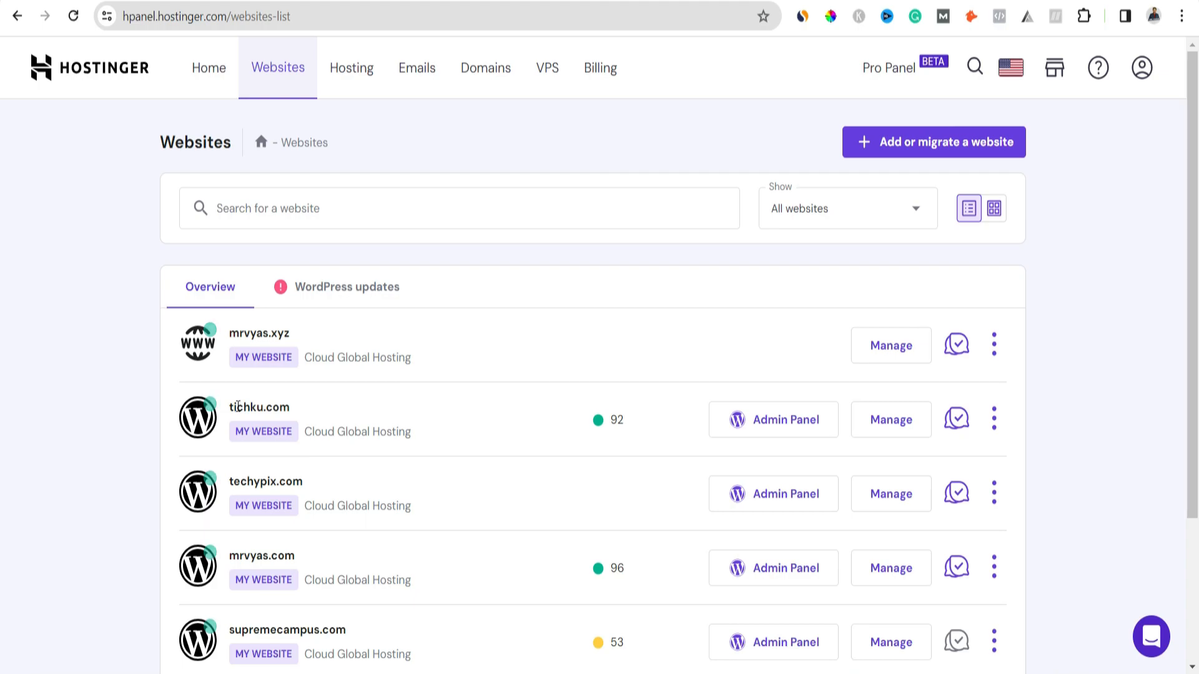Expand the Show All websites dropdown
Image resolution: width=1199 pixels, height=674 pixels.
tap(848, 208)
